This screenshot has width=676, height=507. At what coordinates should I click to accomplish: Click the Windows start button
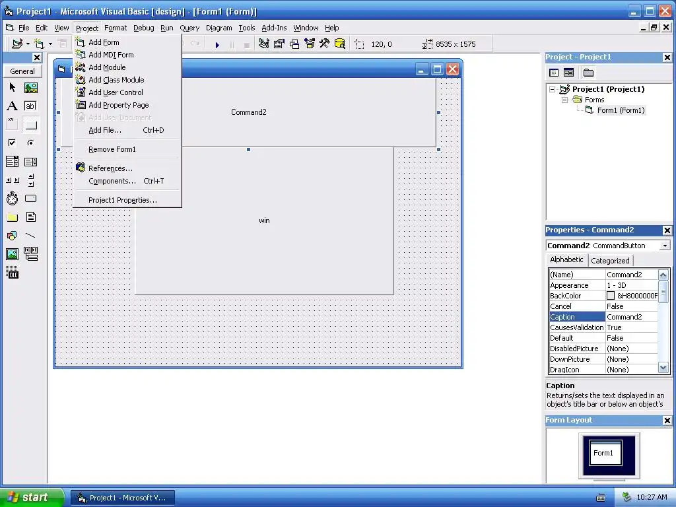31,498
